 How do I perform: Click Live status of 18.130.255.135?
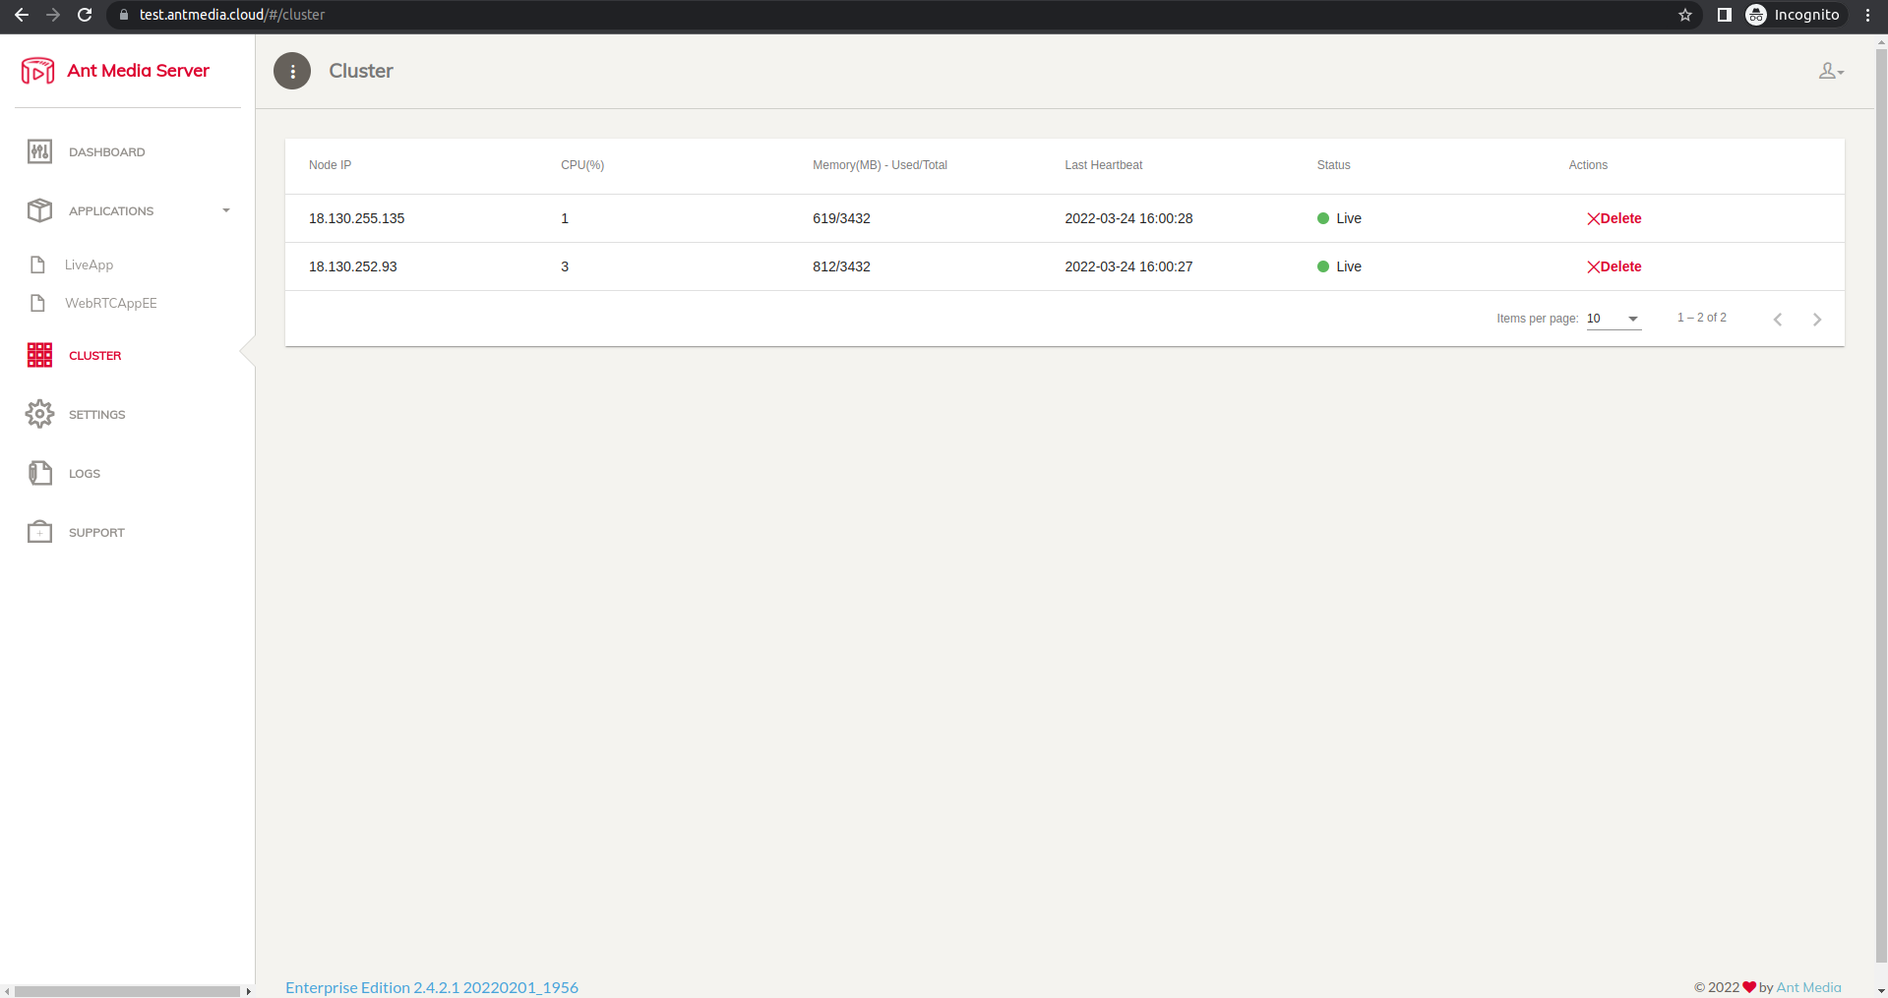[x=1339, y=218]
